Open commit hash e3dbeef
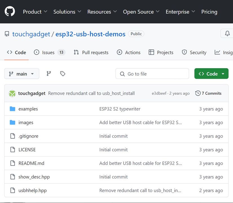The height and width of the screenshot is (203, 233). pyautogui.click(x=159, y=93)
